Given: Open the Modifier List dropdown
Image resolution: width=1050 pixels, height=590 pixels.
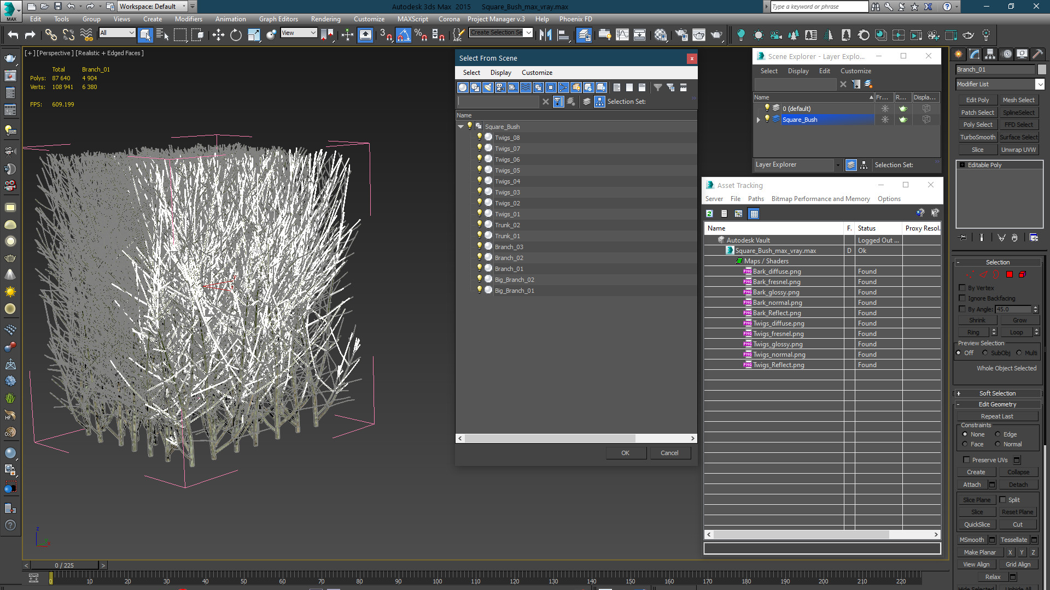Looking at the screenshot, I should point(1040,84).
